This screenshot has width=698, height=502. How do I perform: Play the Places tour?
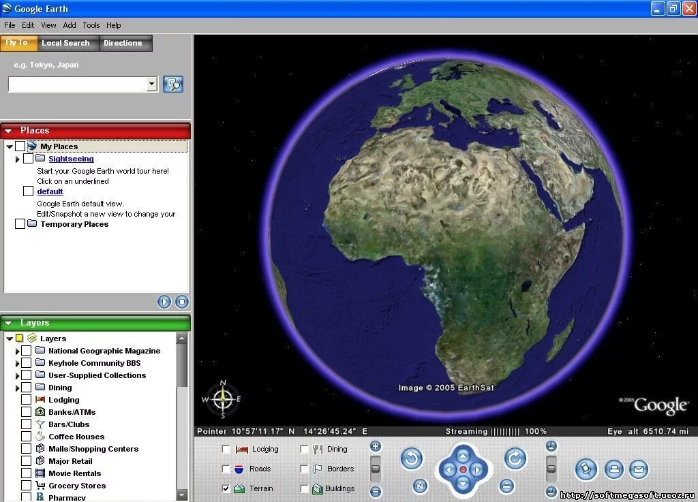tap(164, 302)
